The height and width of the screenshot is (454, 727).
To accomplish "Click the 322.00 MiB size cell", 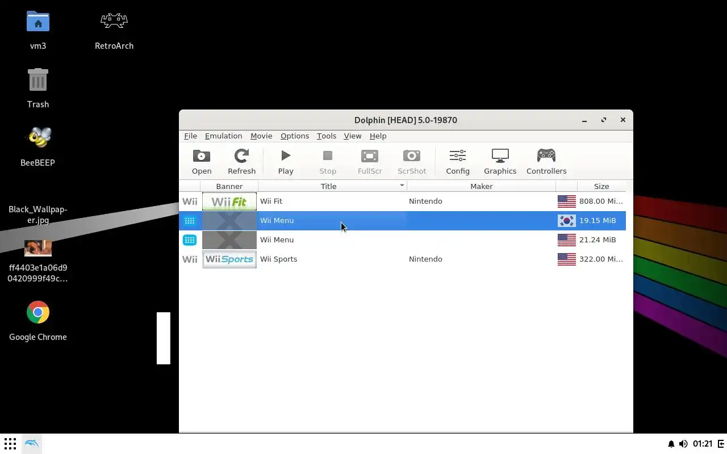I will (601, 259).
